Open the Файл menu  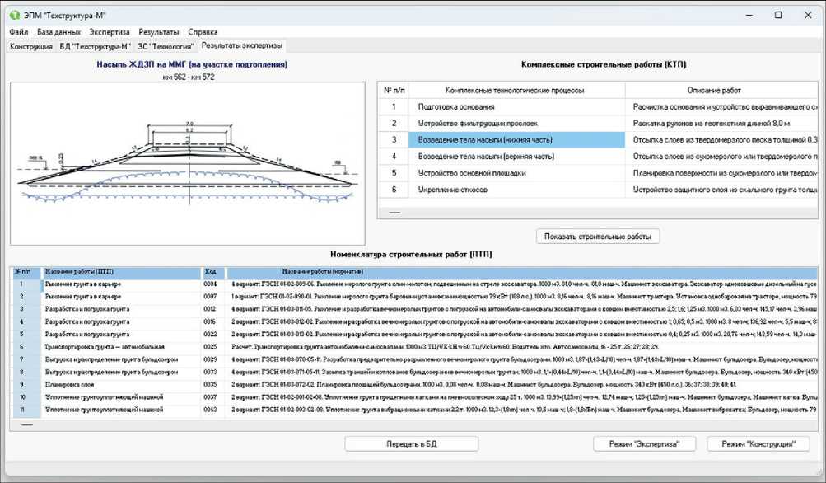[x=18, y=31]
